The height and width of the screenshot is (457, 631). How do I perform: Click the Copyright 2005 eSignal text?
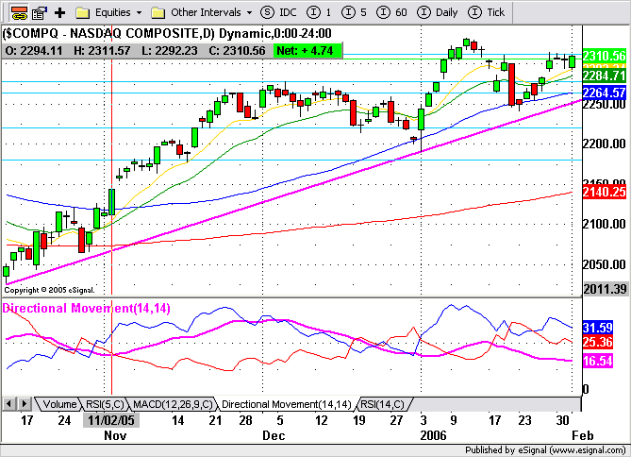[x=49, y=290]
